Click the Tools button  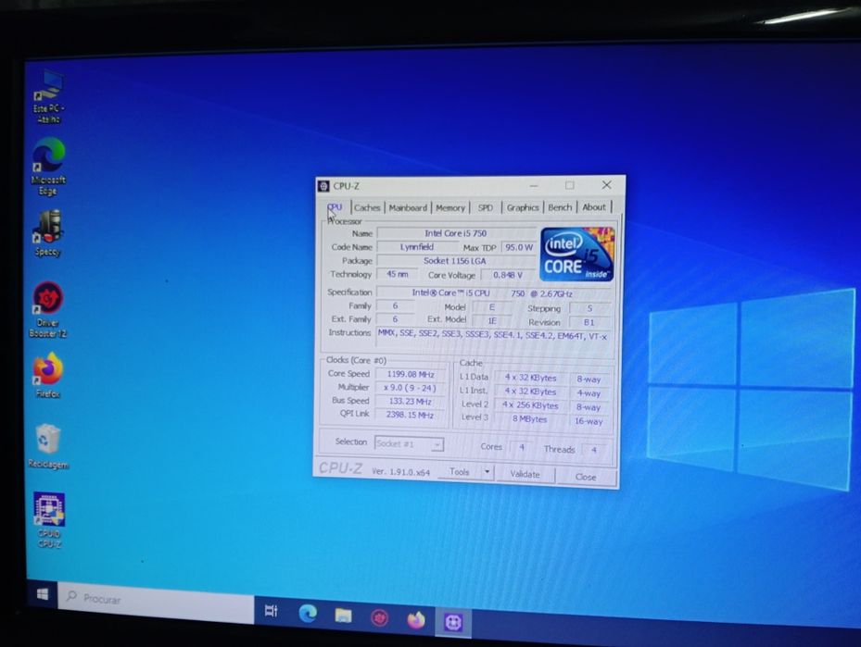(x=459, y=472)
